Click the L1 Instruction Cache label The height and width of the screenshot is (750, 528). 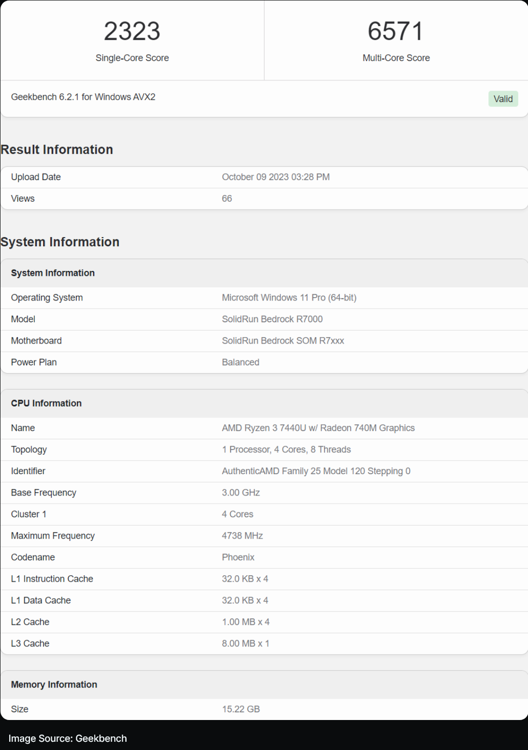click(x=52, y=579)
